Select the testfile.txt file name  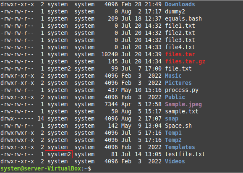click(185, 154)
